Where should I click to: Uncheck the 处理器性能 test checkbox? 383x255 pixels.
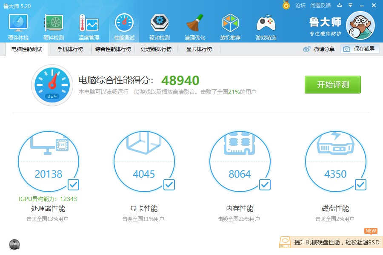pyautogui.click(x=73, y=185)
